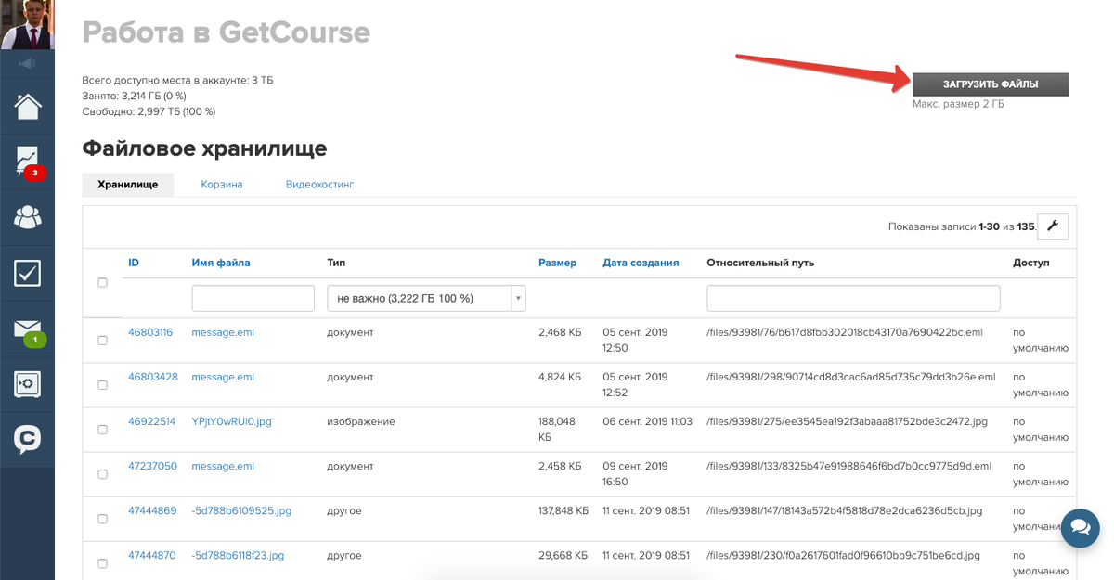The height and width of the screenshot is (580, 1114).
Task: Click the file name filter field
Action: pos(253,298)
